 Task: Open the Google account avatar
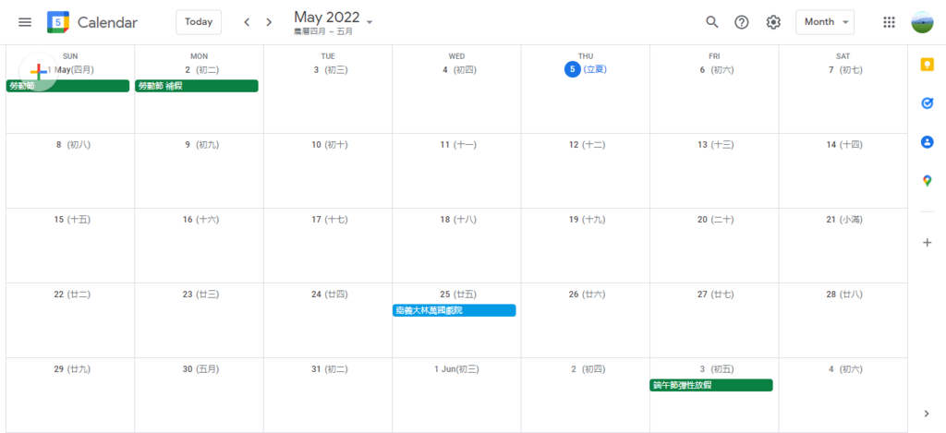pos(922,22)
